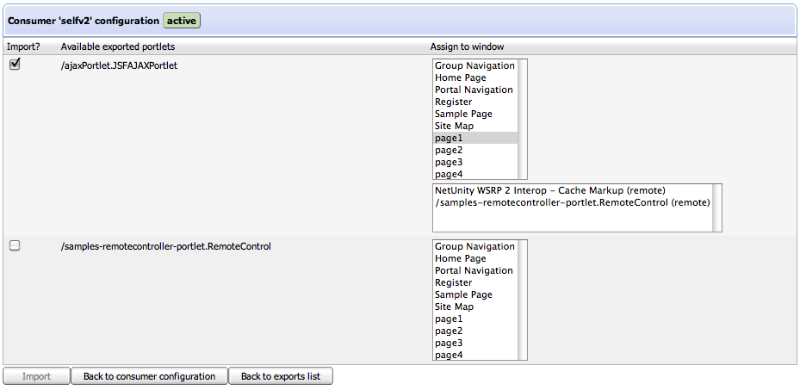
Task: Return to the exports list
Action: click(x=280, y=376)
